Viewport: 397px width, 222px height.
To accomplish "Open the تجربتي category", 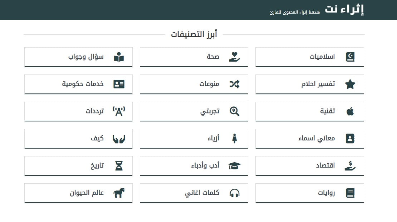I will pos(194,111).
